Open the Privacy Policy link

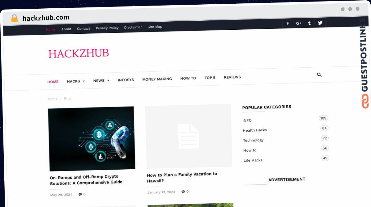[x=107, y=28]
